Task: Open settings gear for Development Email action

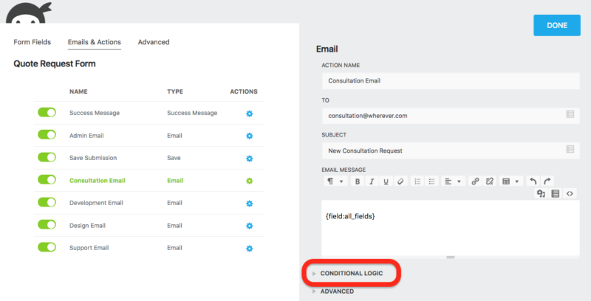Action: click(249, 204)
